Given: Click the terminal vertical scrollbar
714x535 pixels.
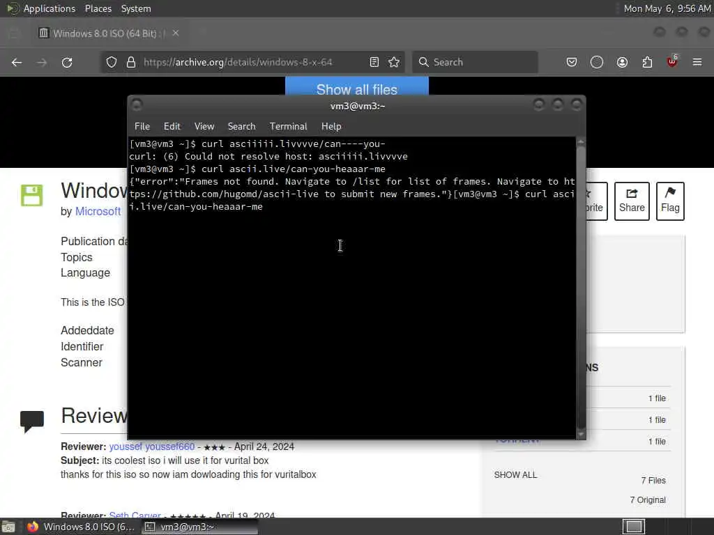Looking at the screenshot, I should (581, 286).
